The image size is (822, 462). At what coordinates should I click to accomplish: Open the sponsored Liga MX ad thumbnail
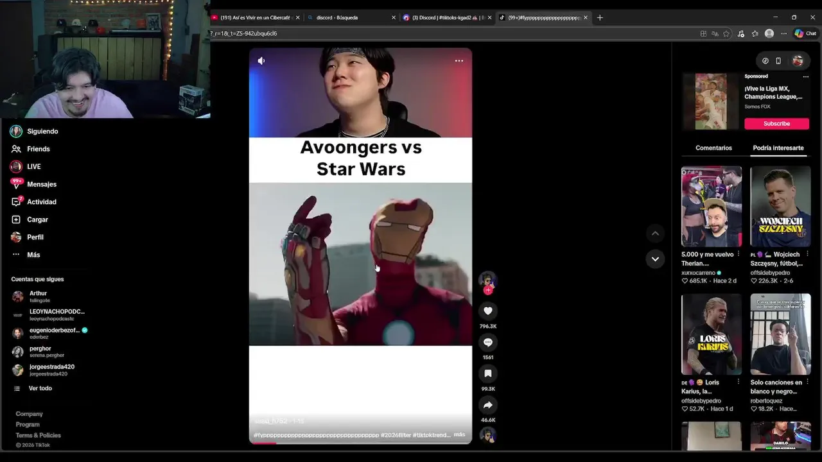point(711,101)
